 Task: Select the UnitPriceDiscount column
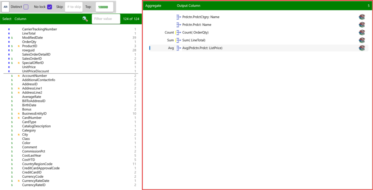coord(35,71)
